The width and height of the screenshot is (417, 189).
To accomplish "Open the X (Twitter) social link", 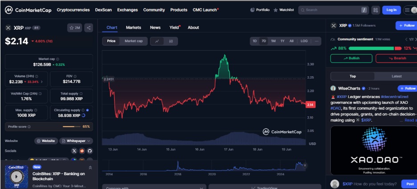I will click(x=74, y=151).
